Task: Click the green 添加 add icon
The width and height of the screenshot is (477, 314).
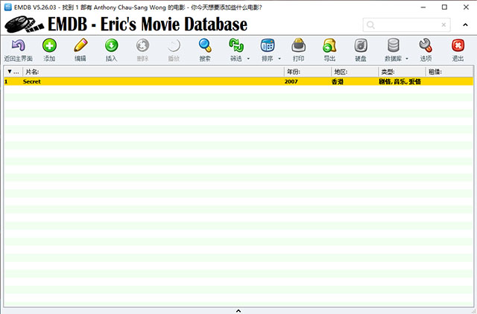Action: tap(49, 45)
